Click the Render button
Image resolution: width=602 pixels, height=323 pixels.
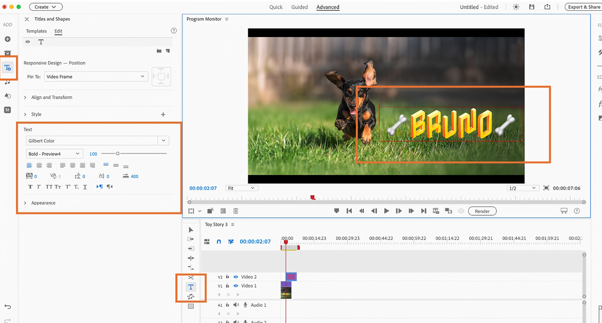[x=482, y=211]
